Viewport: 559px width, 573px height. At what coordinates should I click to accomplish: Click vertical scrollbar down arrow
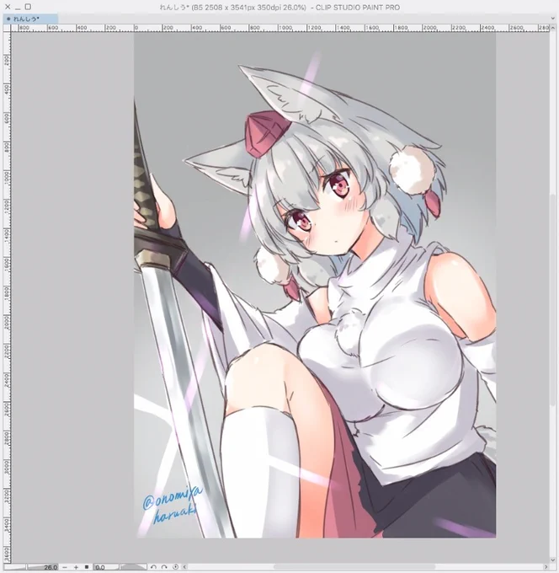[553, 560]
